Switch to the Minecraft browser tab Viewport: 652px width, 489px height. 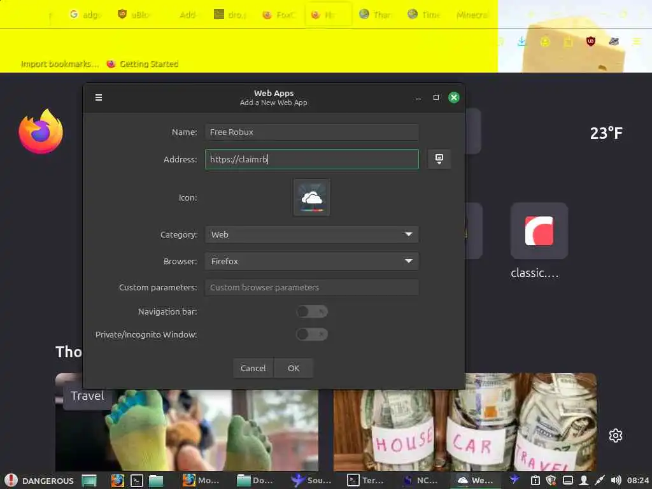click(x=472, y=15)
